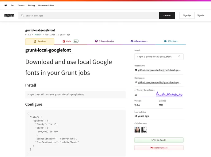Click the npm logo

pyautogui.click(x=9, y=15)
